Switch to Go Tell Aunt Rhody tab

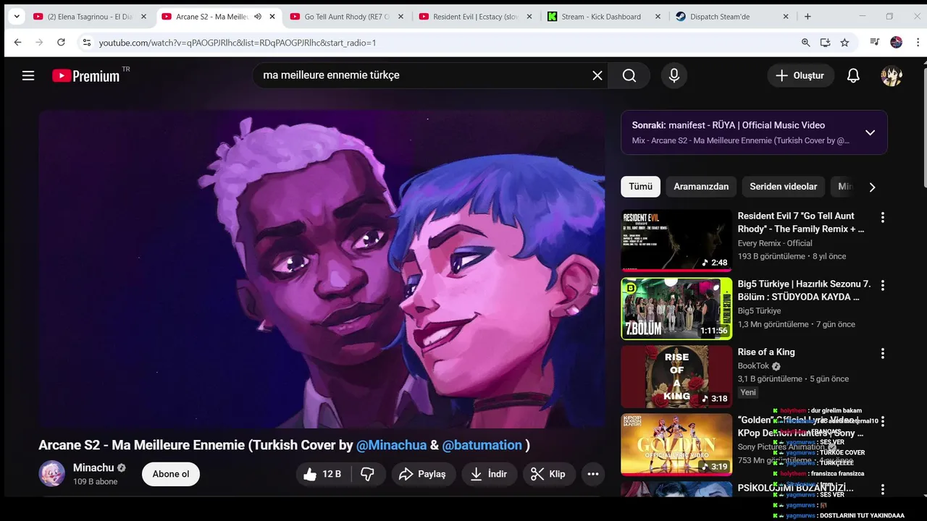[x=346, y=17]
